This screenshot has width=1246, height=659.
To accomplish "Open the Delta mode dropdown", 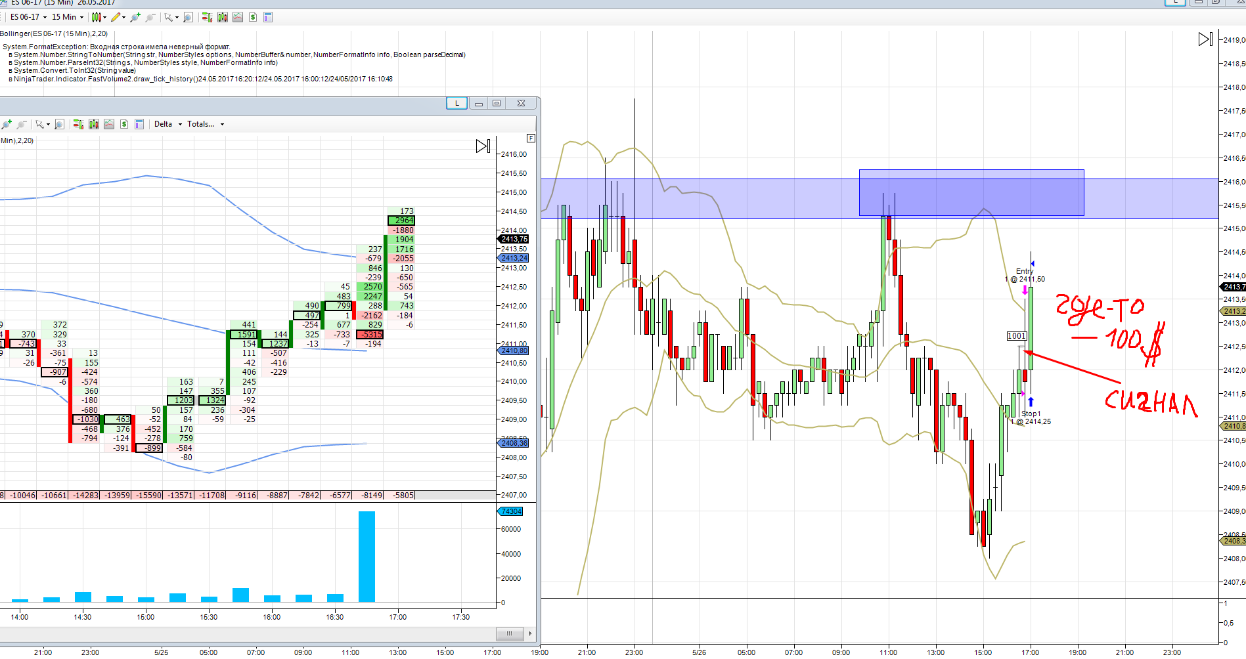I will pos(167,124).
